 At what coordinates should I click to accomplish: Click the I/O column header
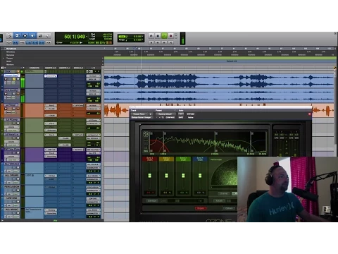pos(93,68)
